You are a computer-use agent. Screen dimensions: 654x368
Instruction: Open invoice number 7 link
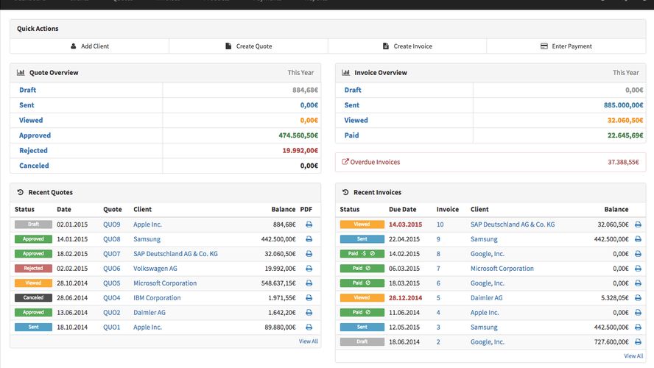[x=438, y=269]
